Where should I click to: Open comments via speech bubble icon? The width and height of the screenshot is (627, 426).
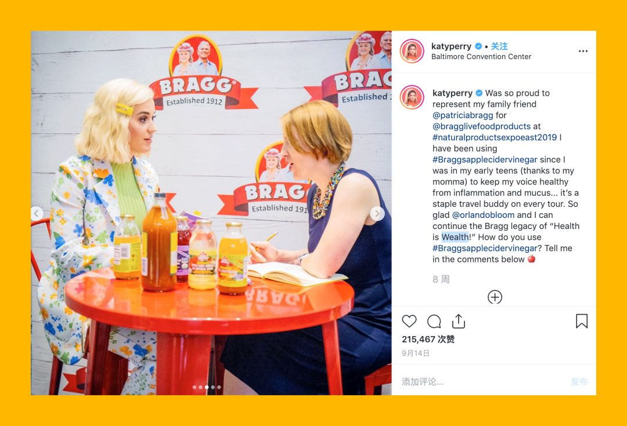434,321
